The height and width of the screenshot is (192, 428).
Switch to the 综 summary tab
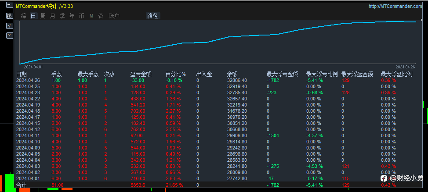point(24,16)
